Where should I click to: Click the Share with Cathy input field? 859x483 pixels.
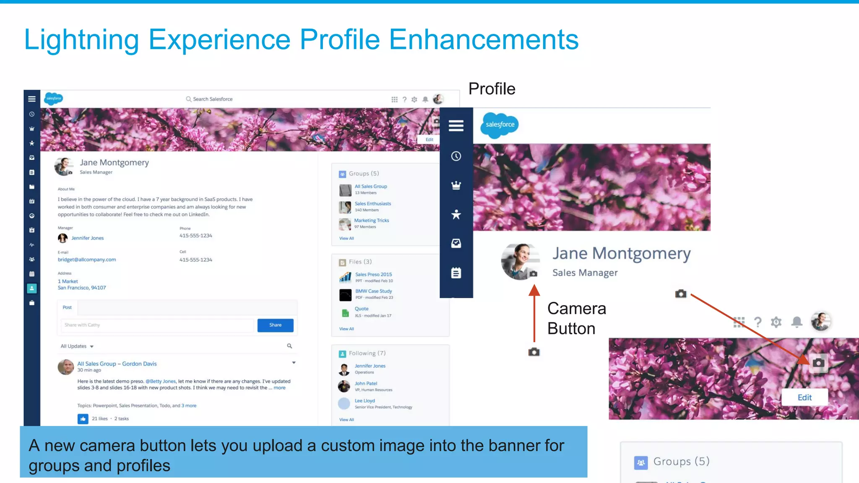pos(157,325)
